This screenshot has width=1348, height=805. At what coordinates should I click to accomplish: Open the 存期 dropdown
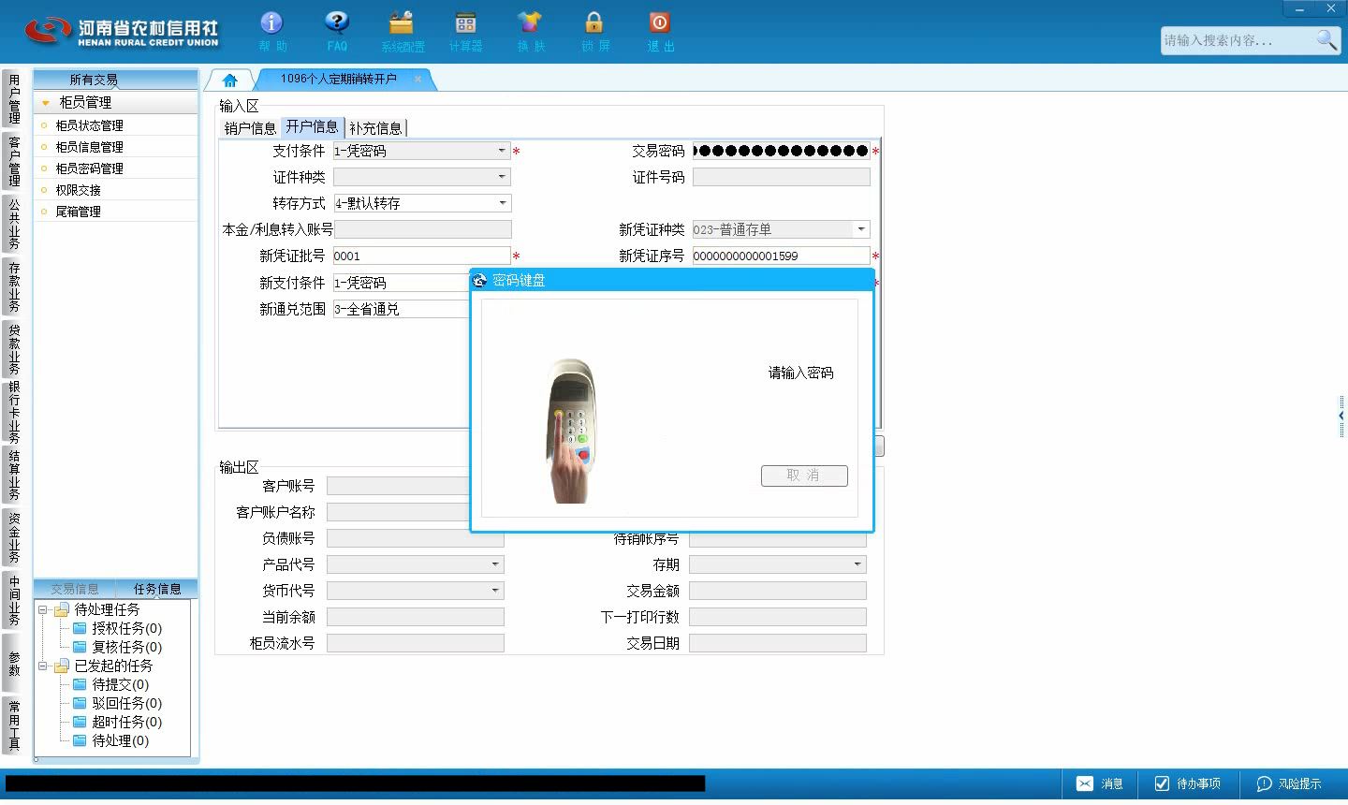pyautogui.click(x=857, y=564)
